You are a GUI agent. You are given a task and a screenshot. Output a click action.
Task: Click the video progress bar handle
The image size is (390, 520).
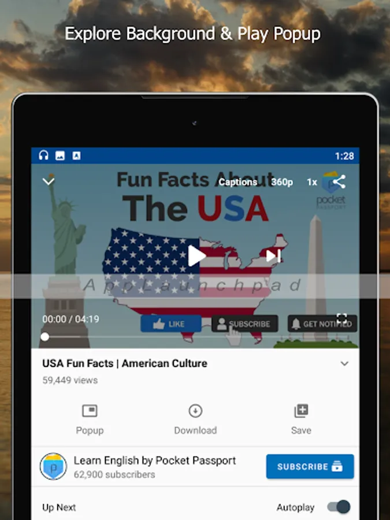click(x=44, y=337)
